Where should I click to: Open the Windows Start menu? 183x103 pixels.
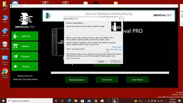pos(3,101)
